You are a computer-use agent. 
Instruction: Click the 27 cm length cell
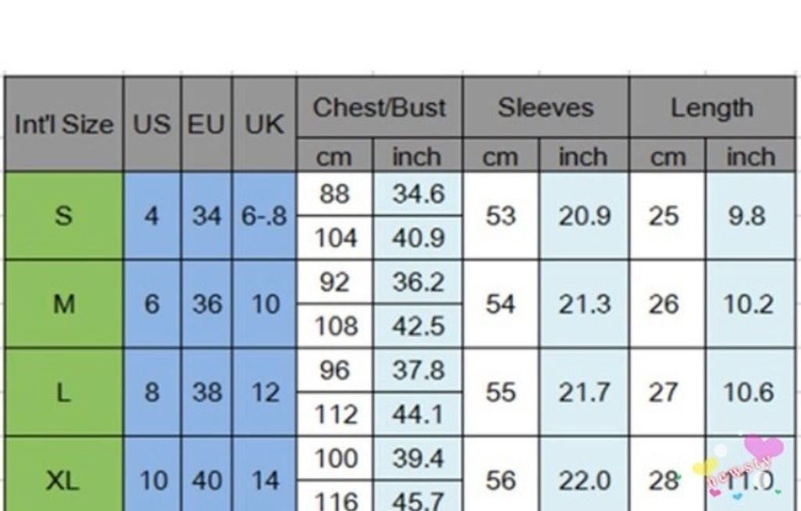[664, 391]
